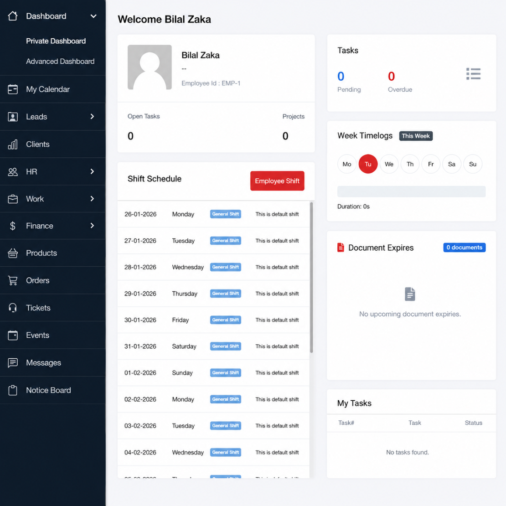Click the Products basket icon
The image size is (506, 506).
tap(13, 253)
